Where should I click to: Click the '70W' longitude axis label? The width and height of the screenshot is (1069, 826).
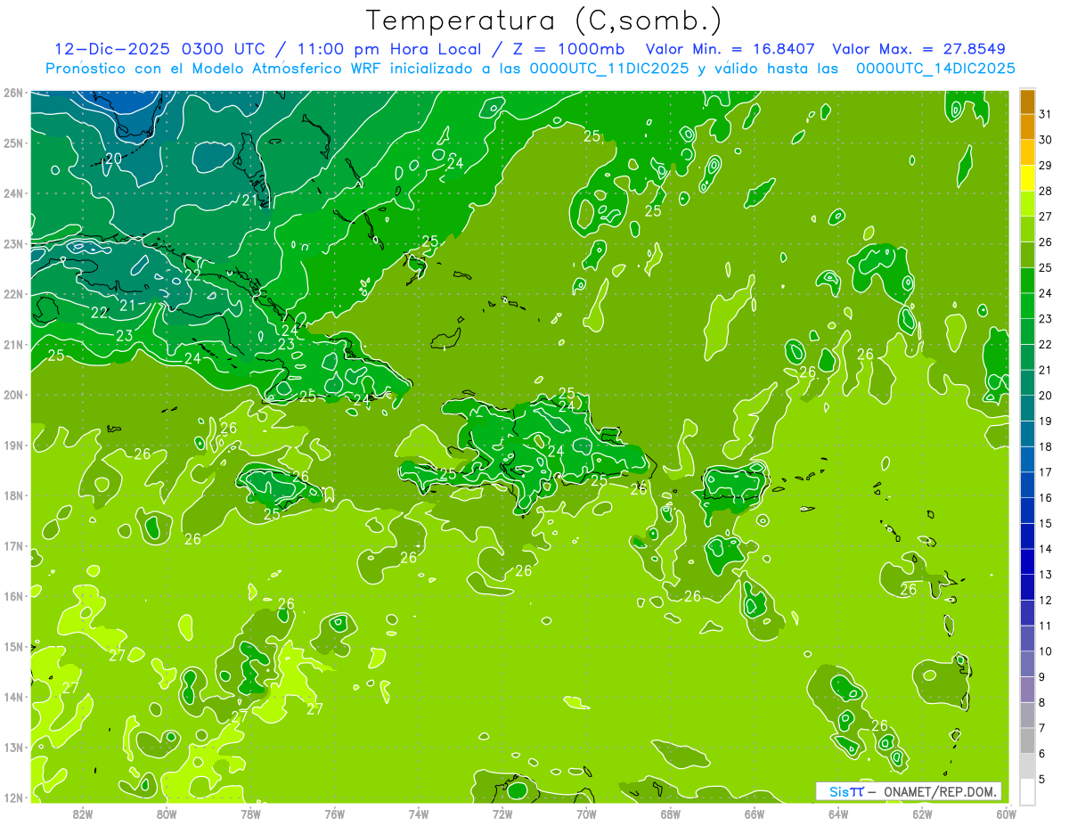[586, 814]
